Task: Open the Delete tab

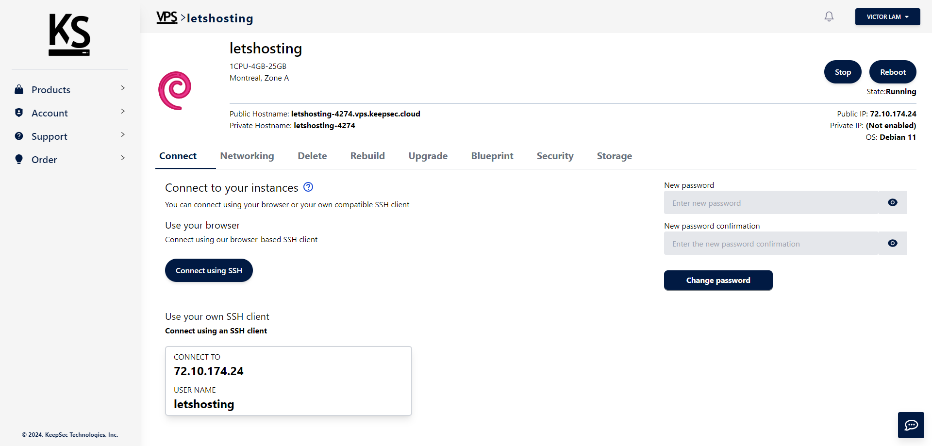Action: click(x=312, y=156)
